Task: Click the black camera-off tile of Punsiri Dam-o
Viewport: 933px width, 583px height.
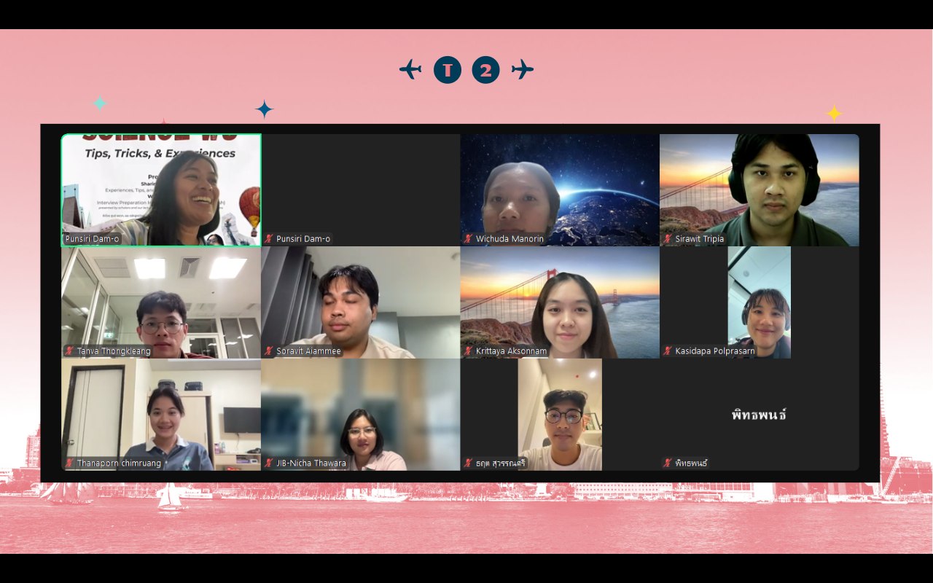Action: pyautogui.click(x=361, y=189)
